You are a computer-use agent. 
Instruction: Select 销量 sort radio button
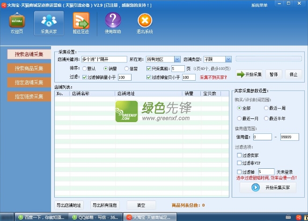[x=106, y=69]
